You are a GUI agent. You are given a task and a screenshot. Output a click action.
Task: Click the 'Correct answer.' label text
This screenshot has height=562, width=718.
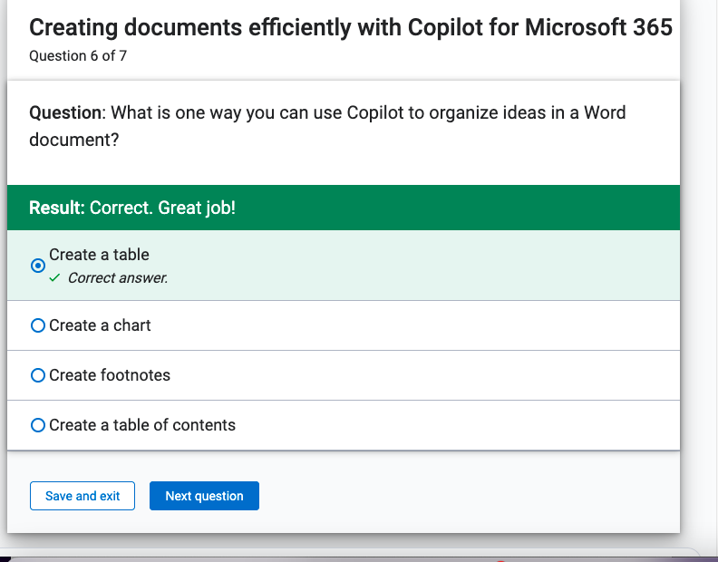pos(118,278)
